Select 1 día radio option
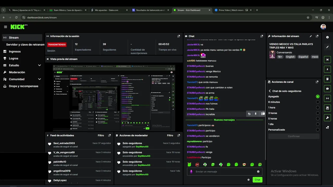The width and height of the screenshot is (333, 187). point(318,124)
